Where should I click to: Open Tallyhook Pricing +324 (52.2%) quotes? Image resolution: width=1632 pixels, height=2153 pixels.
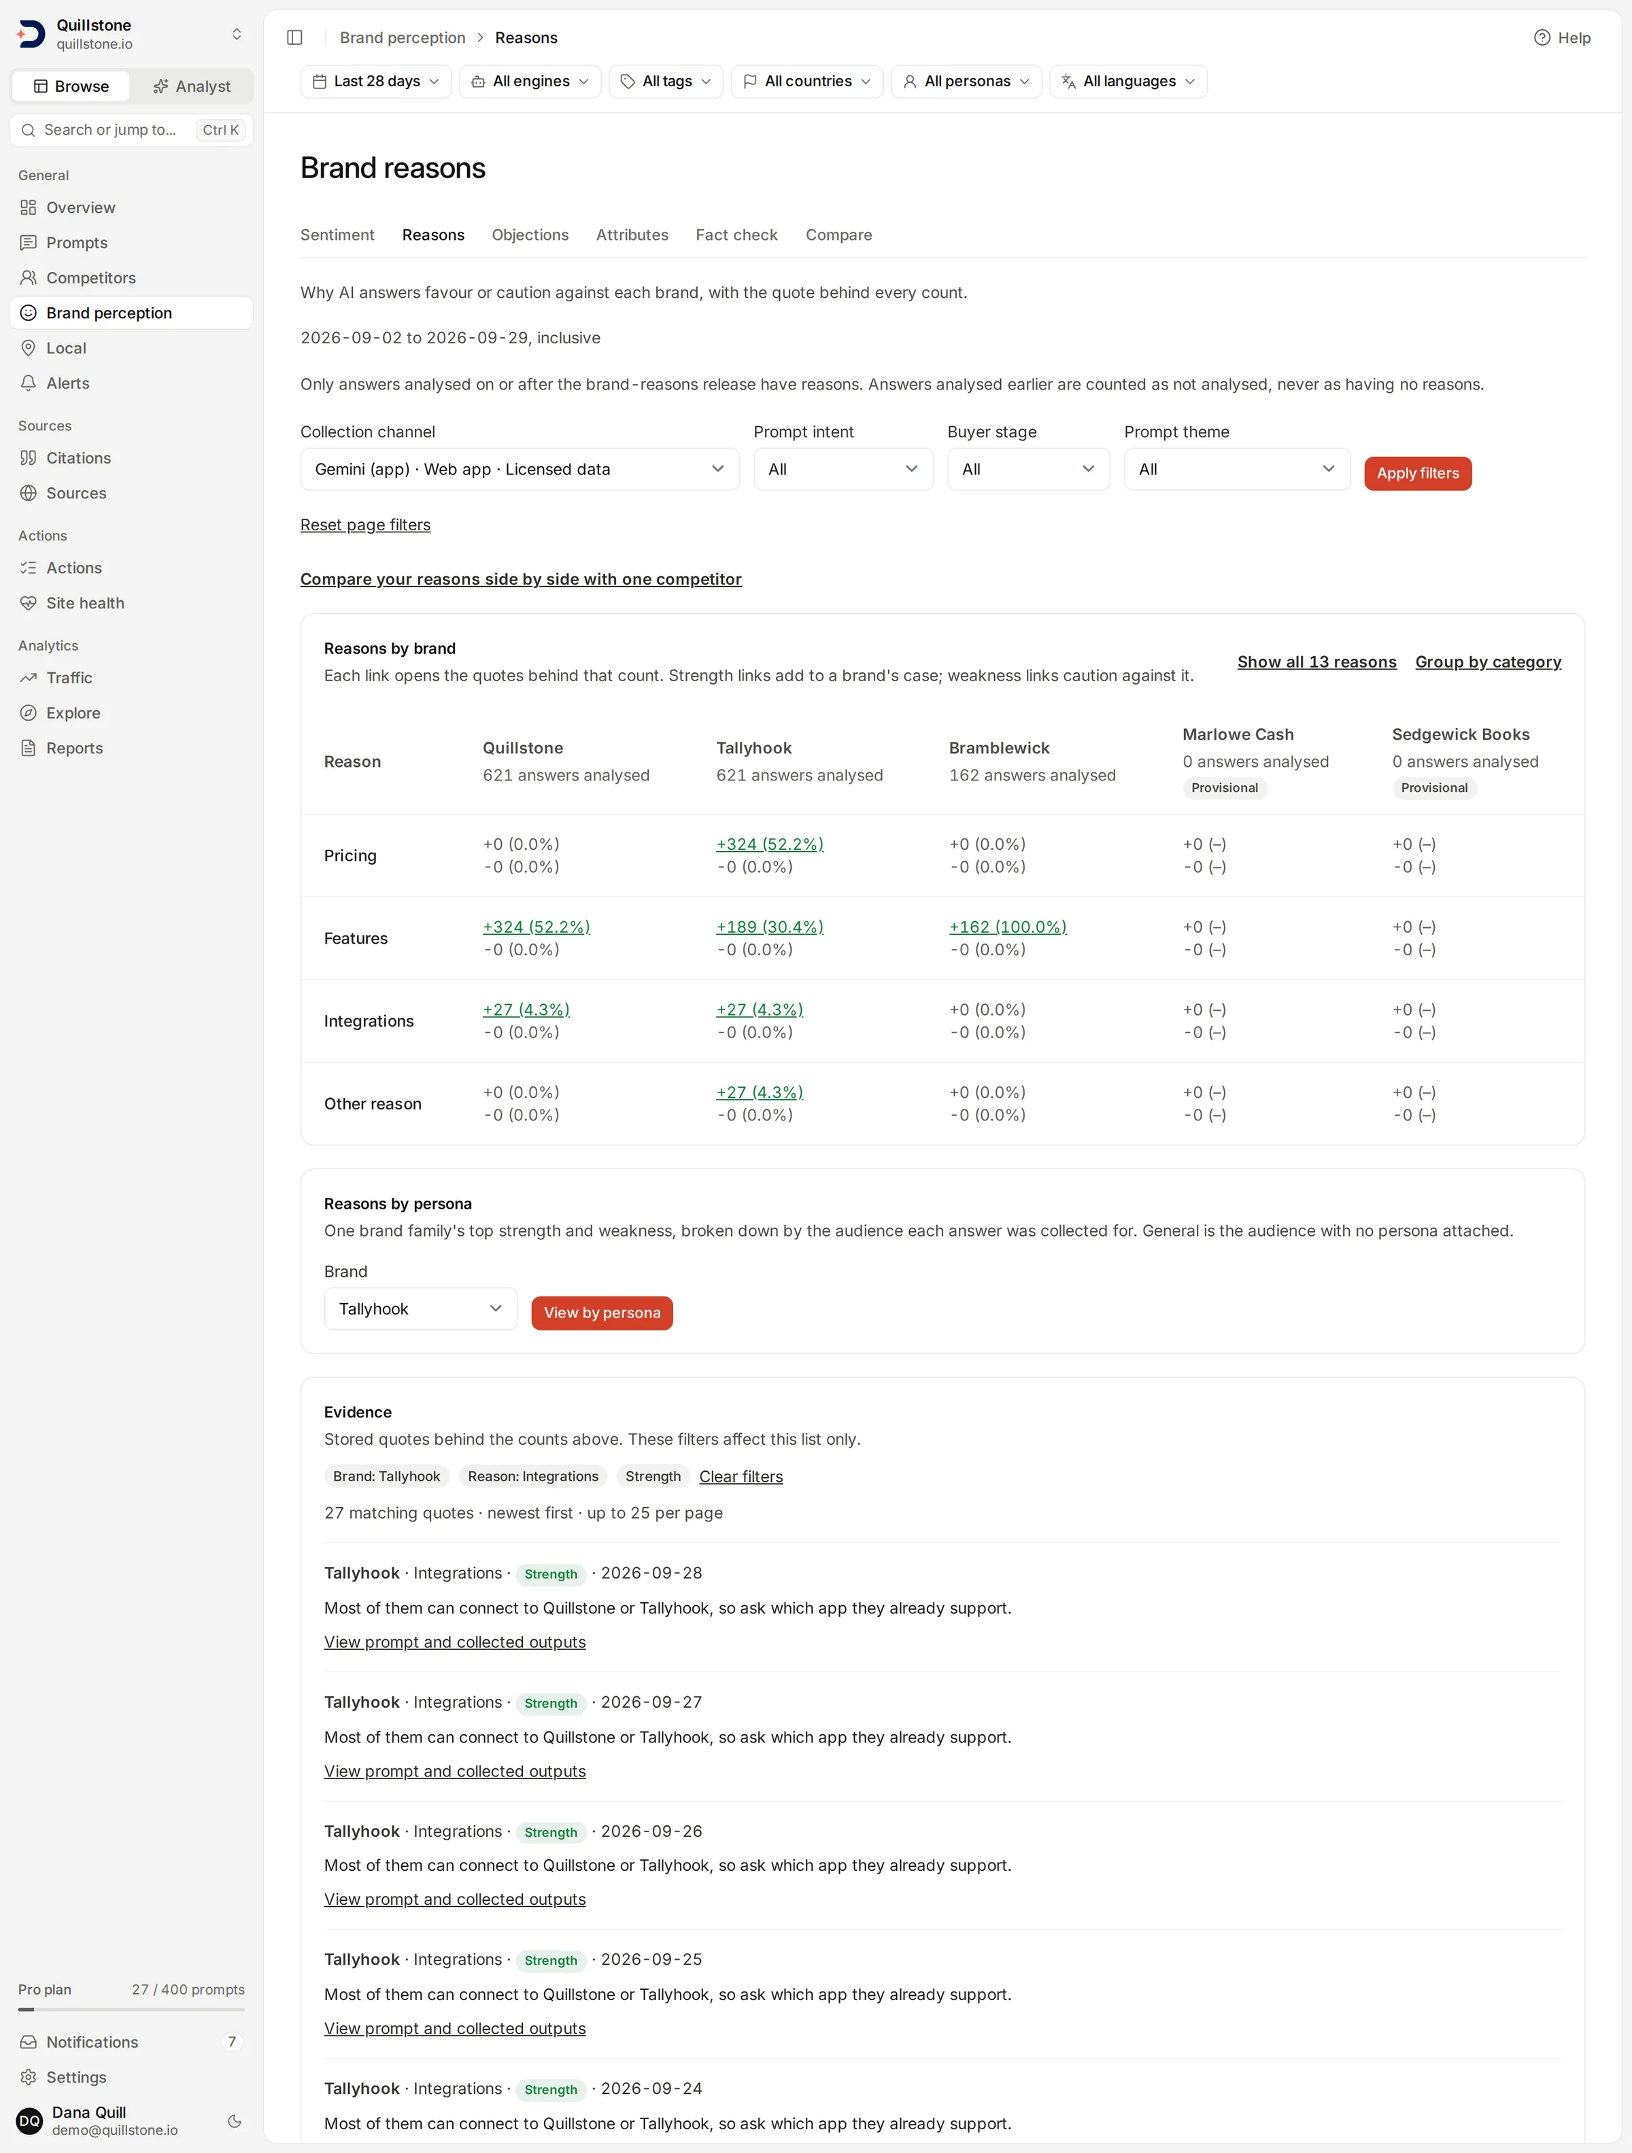(769, 844)
